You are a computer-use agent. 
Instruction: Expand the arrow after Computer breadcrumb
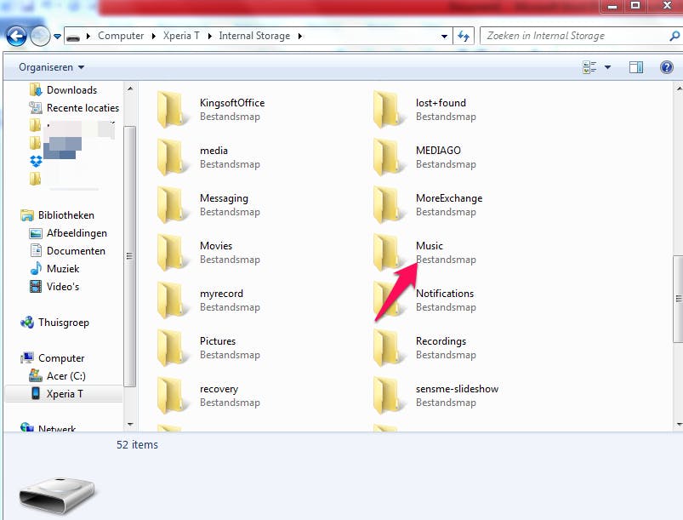point(153,37)
